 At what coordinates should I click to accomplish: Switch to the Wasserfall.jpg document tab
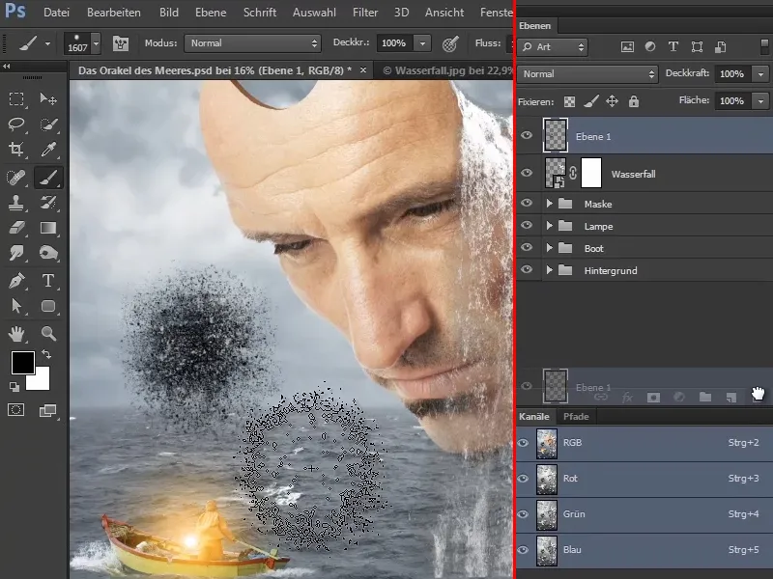[x=447, y=70]
